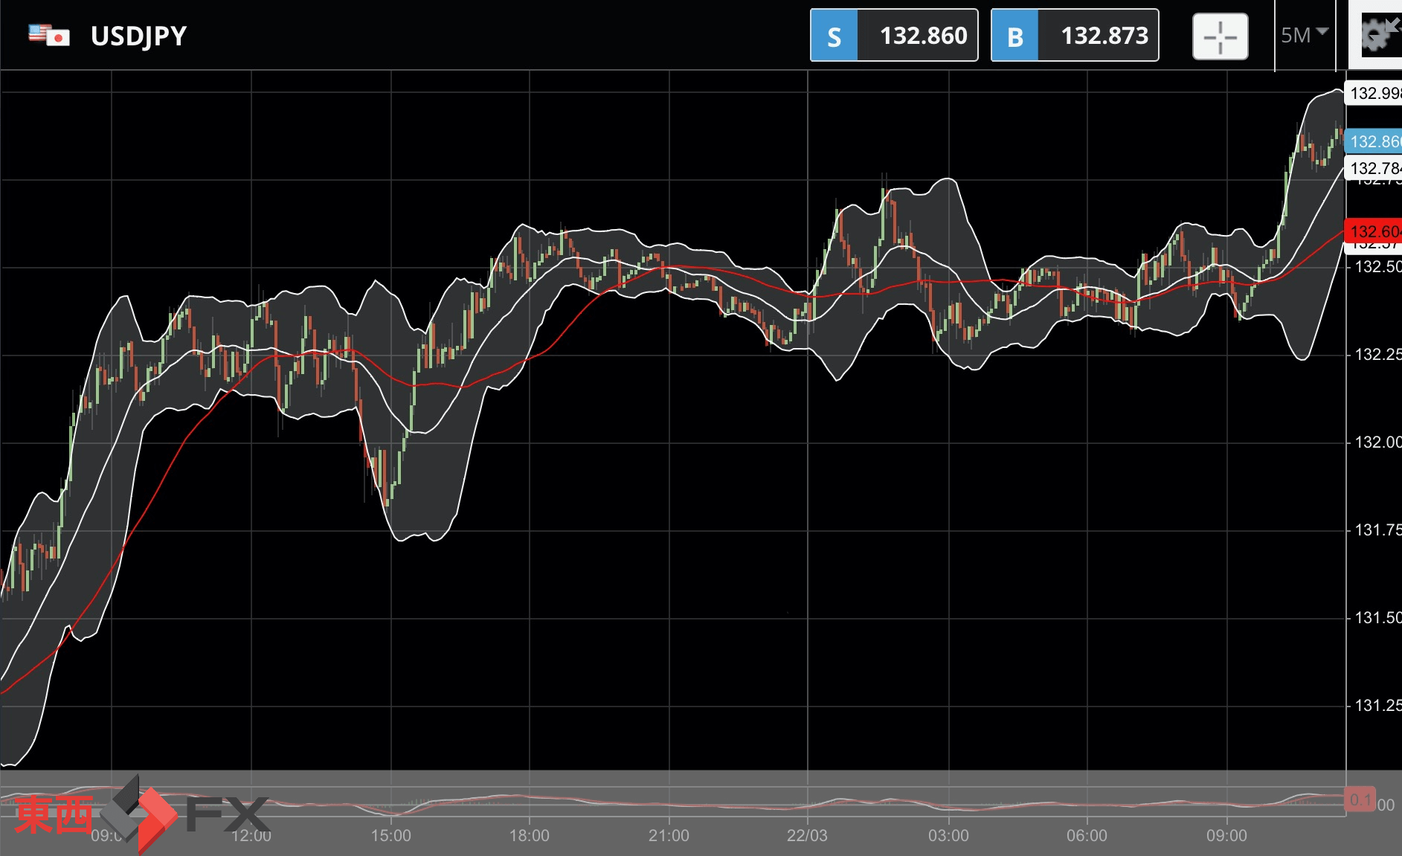Select the 132.784 price tag on axis
Image resolution: width=1402 pixels, height=856 pixels.
(1374, 168)
